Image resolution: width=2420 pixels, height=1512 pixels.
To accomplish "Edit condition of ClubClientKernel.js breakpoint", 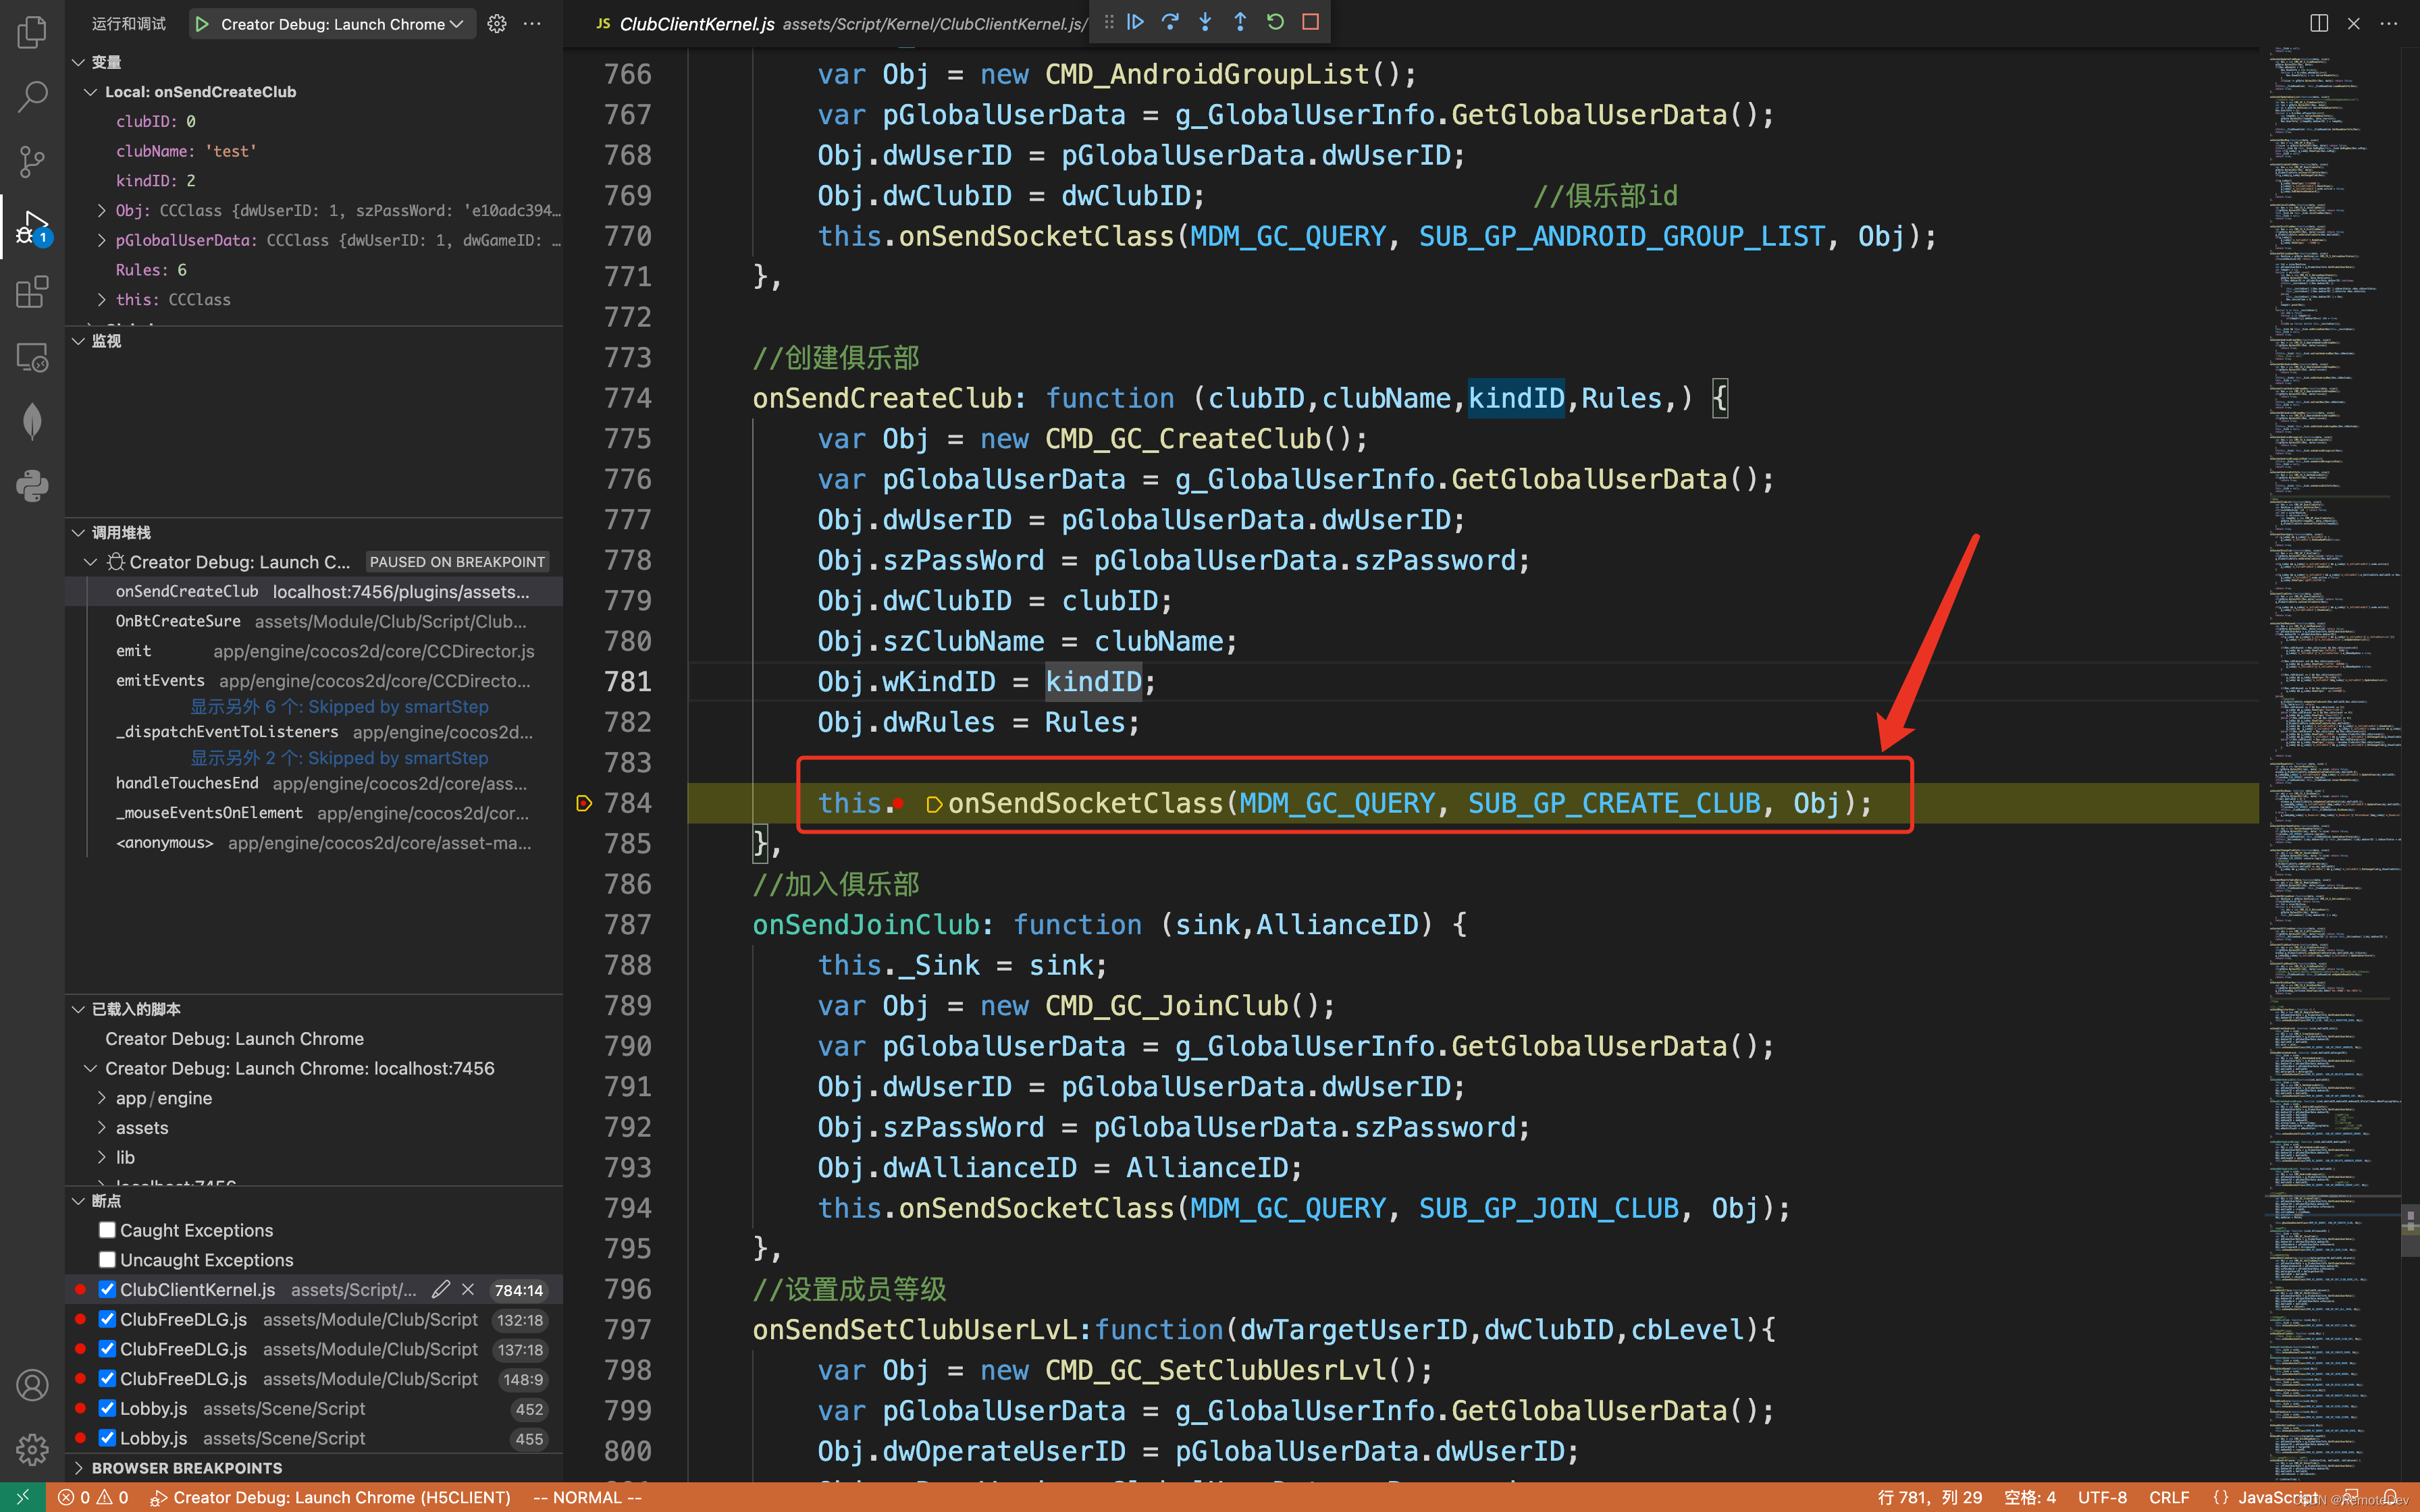I will coord(441,1290).
